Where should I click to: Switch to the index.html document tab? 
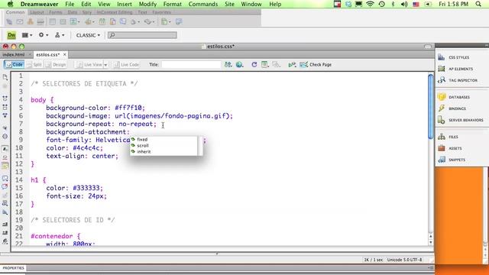click(x=14, y=54)
